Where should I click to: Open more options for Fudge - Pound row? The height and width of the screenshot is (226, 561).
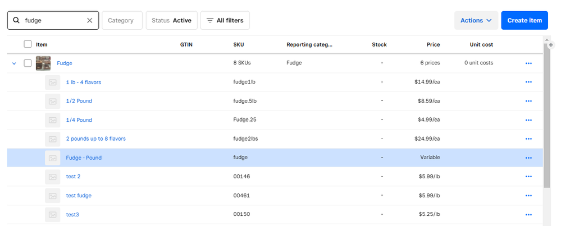pyautogui.click(x=528, y=158)
